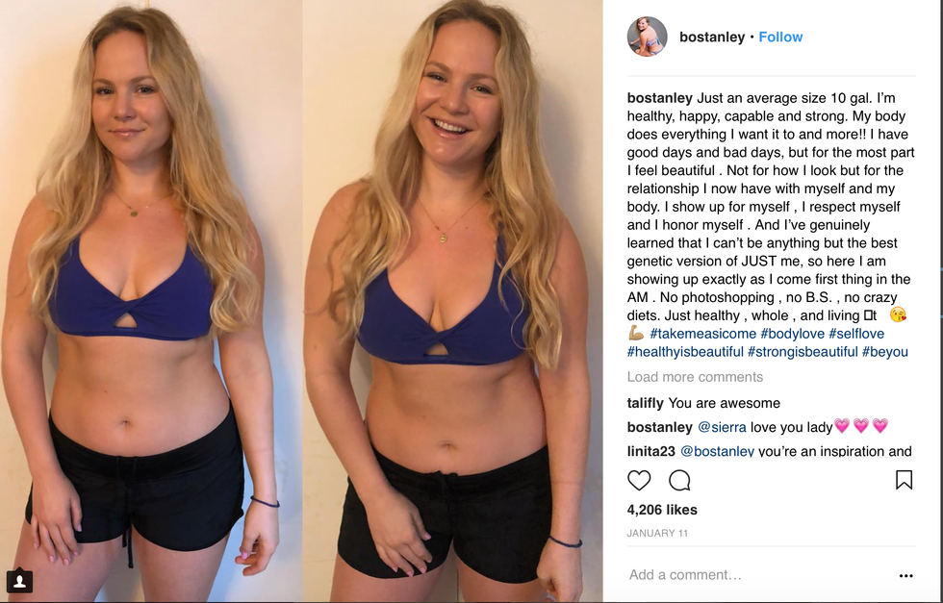Focus the Add a comment field

tap(758, 575)
